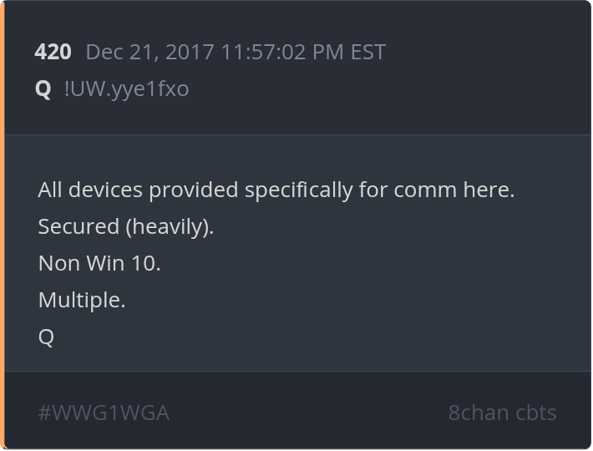Click the EST timezone label
This screenshot has width=593, height=451.
(x=367, y=52)
